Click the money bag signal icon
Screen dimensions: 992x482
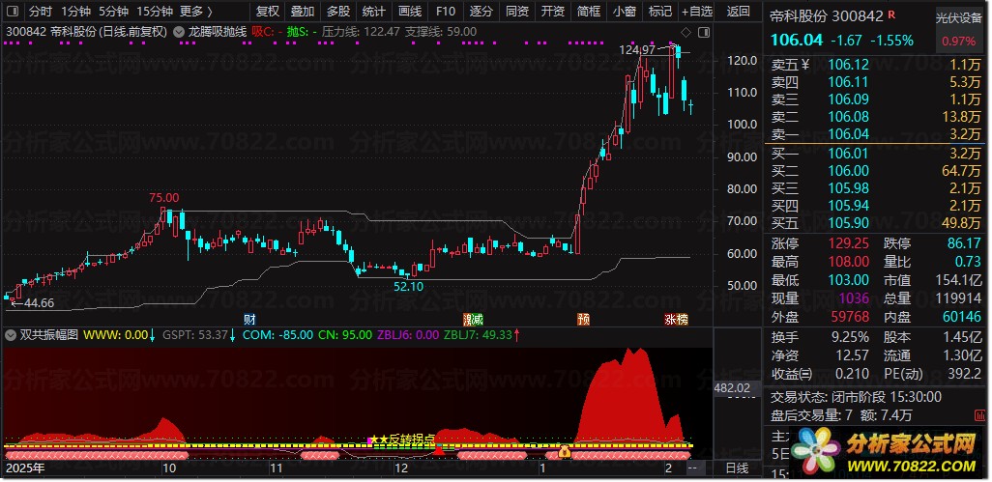coord(565,452)
